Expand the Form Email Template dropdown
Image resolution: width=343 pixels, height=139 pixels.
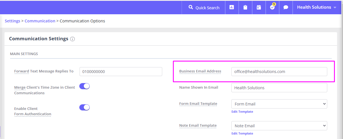[279, 104]
